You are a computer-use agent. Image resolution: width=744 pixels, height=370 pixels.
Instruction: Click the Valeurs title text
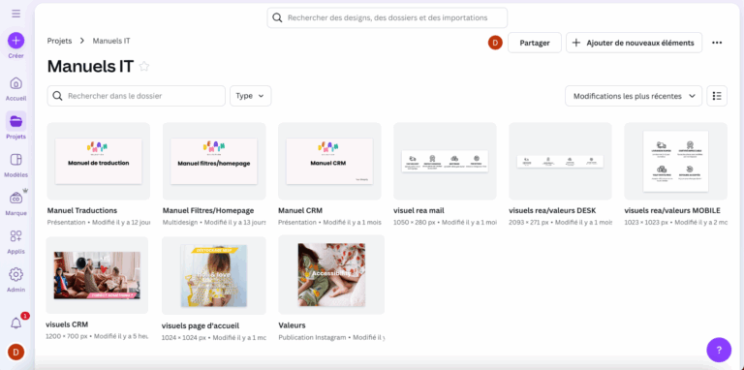[292, 325]
